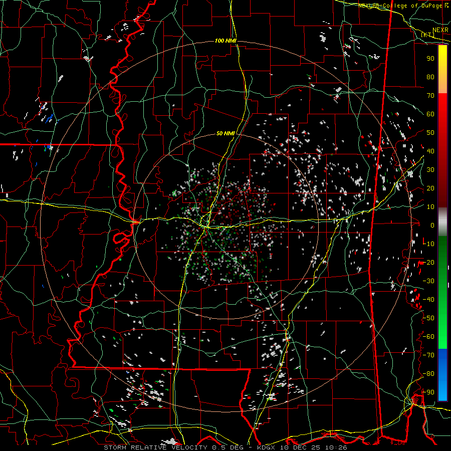Click the "60" scale value

tap(430, 114)
